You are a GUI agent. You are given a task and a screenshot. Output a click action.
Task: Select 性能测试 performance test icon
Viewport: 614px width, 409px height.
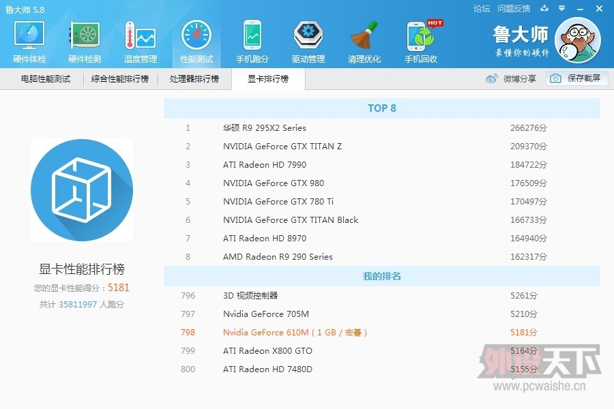pyautogui.click(x=196, y=42)
